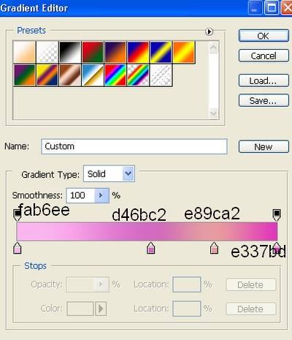Screen dimensions: 292x340
Task: Select the chrome gradient preset
Action: point(93,75)
